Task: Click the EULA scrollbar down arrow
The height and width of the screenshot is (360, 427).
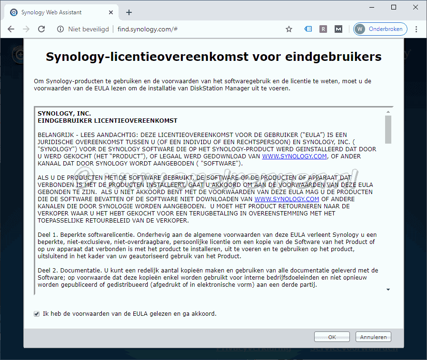Action: pyautogui.click(x=388, y=290)
